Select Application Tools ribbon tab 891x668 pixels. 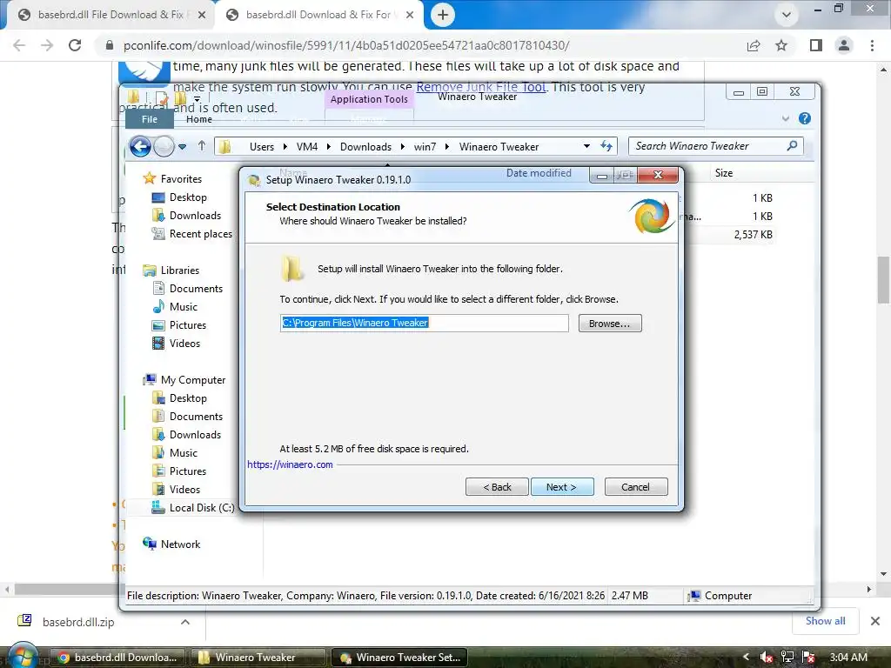click(369, 99)
